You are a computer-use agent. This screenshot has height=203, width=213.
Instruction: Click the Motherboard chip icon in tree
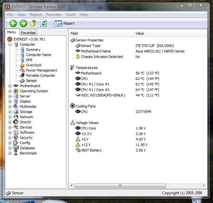[x=16, y=86]
